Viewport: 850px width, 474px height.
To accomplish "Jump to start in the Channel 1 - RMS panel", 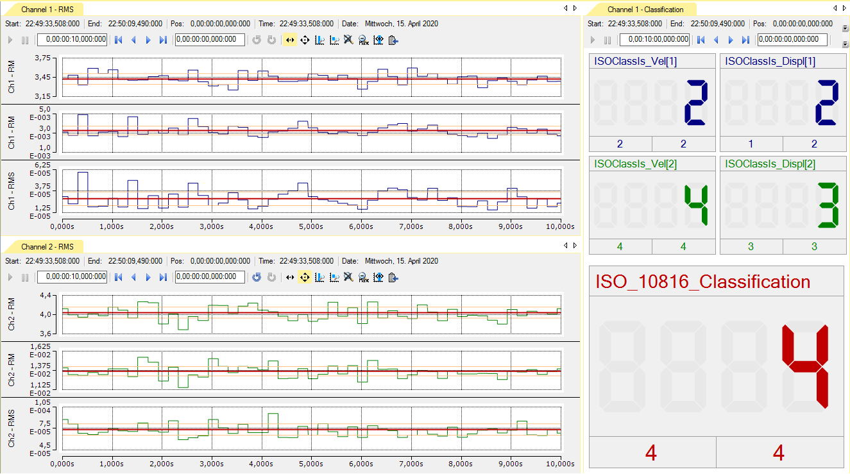I will click(x=119, y=40).
